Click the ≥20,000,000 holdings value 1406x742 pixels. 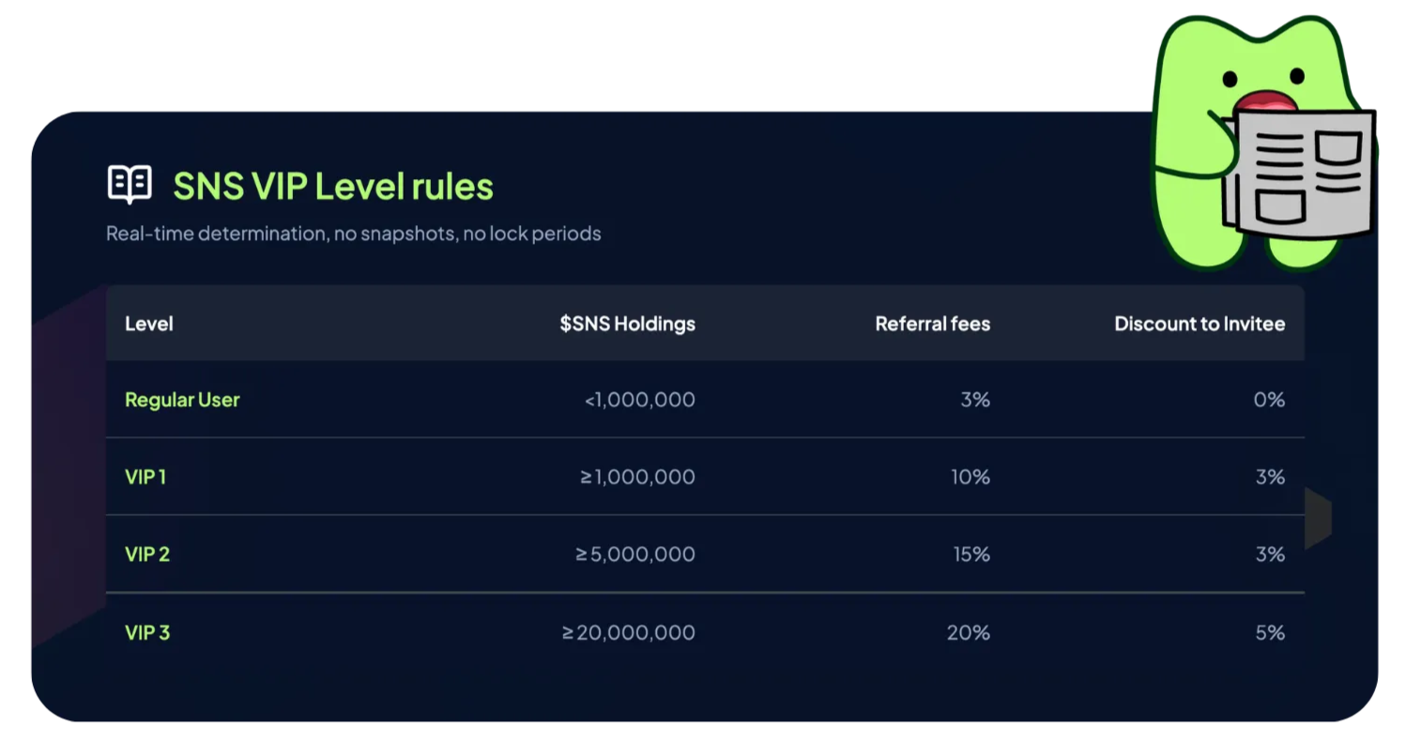point(629,632)
